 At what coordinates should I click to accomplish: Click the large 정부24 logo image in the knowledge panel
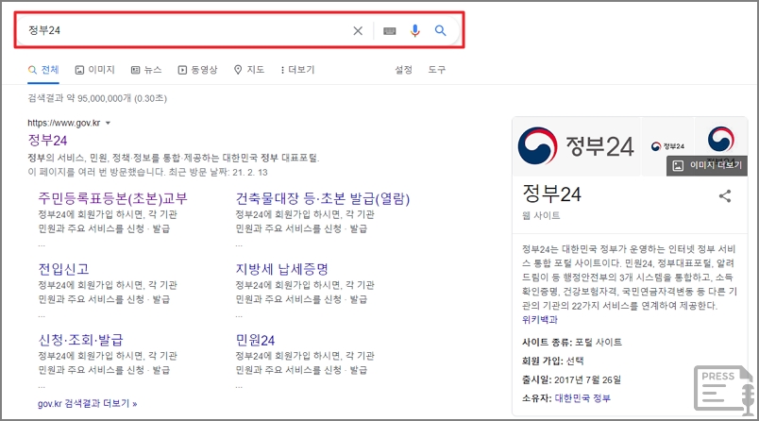point(576,146)
